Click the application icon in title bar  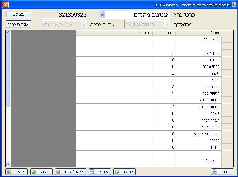pos(234,5)
